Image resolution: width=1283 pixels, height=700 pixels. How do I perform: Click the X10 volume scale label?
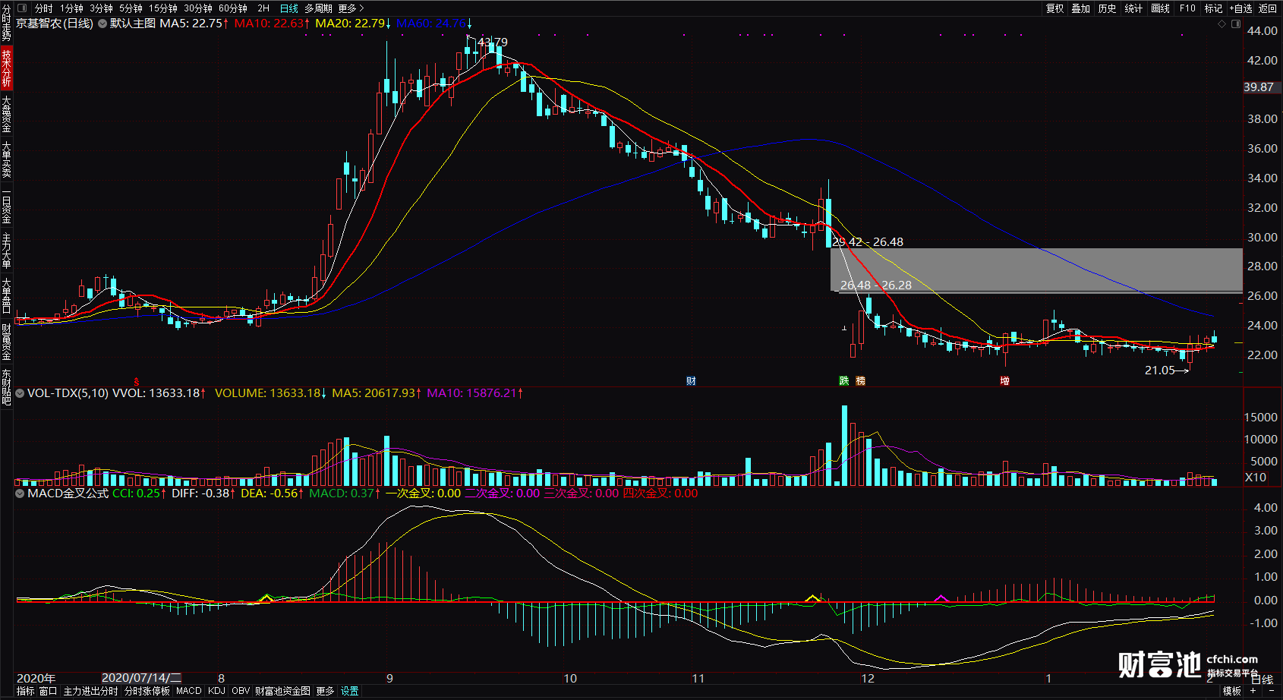(x=1256, y=478)
